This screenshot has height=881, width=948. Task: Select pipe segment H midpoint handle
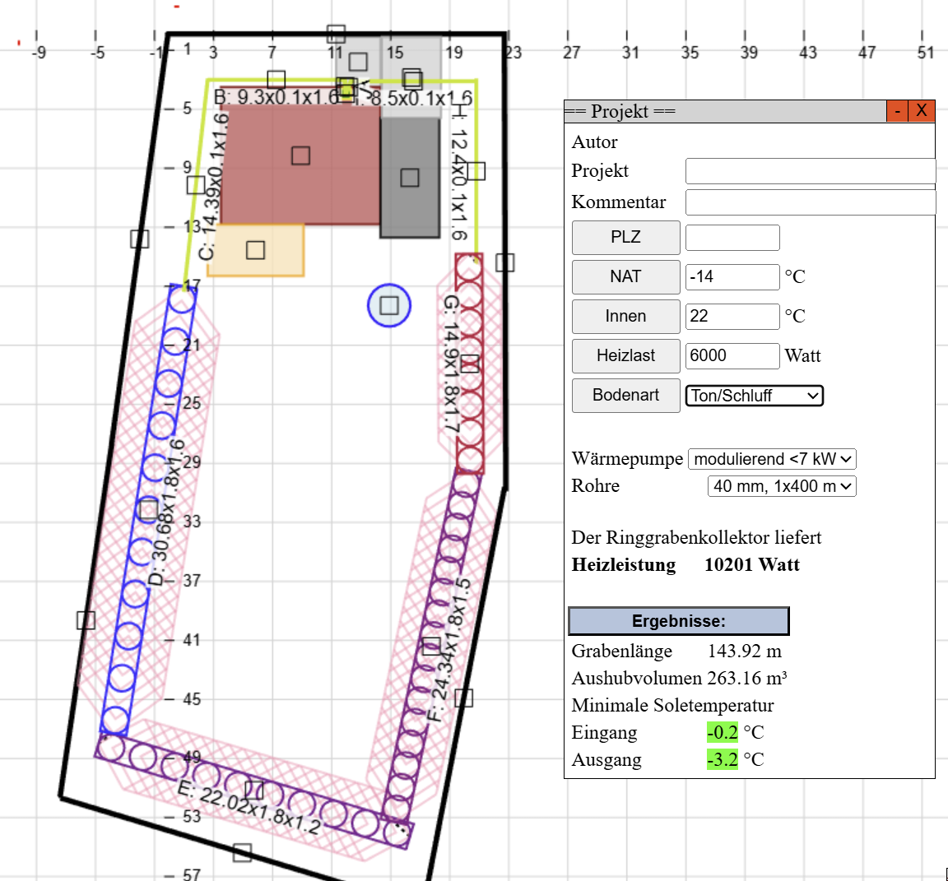[x=476, y=171]
